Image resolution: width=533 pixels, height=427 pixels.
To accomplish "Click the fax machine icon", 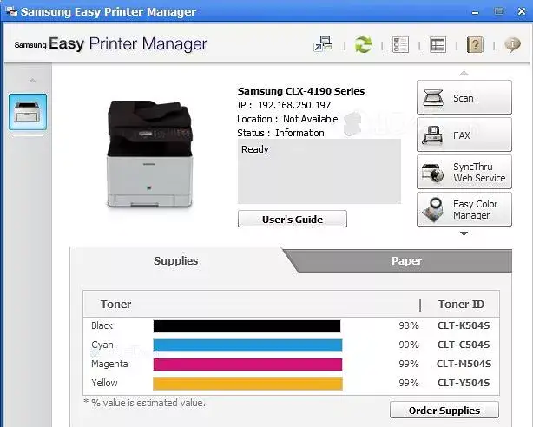I will [432, 135].
